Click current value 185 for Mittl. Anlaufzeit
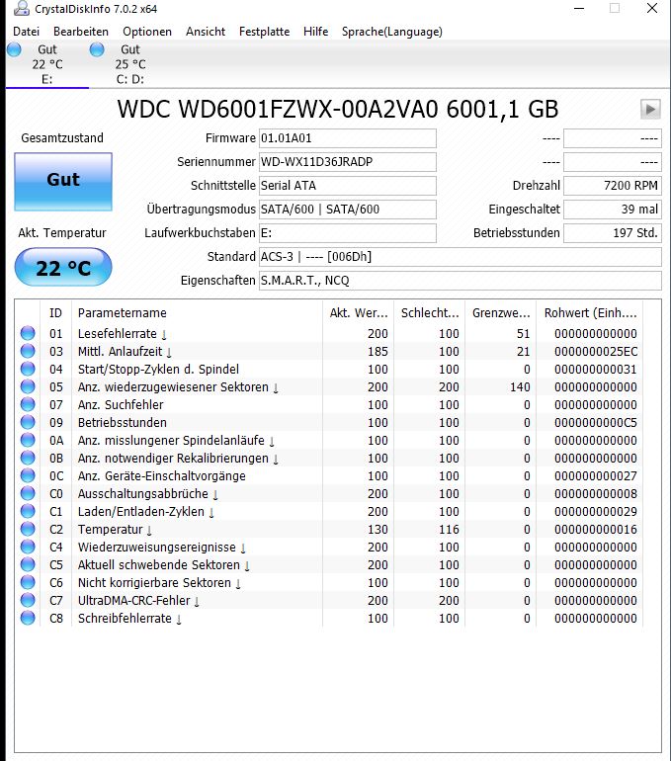The height and width of the screenshot is (761, 671). coord(377,352)
